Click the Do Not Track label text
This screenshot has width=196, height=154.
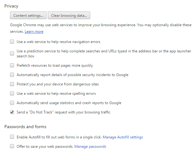tap(63, 112)
